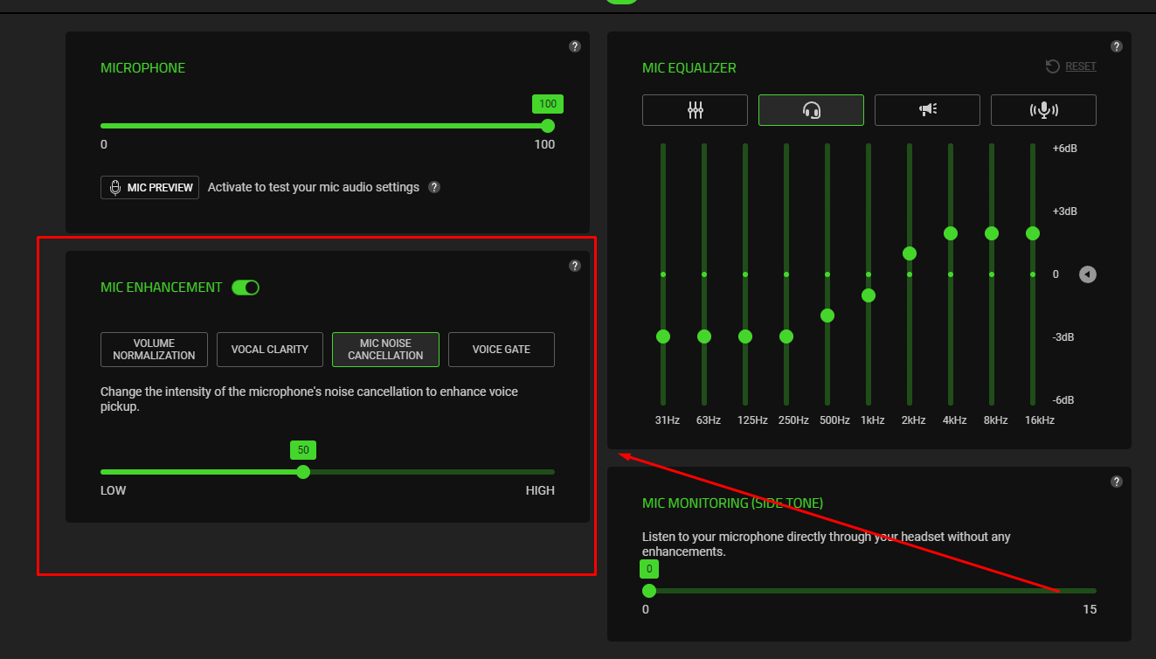Click the 2kHz equalizer band handle
This screenshot has height=659, width=1156.
[x=910, y=253]
